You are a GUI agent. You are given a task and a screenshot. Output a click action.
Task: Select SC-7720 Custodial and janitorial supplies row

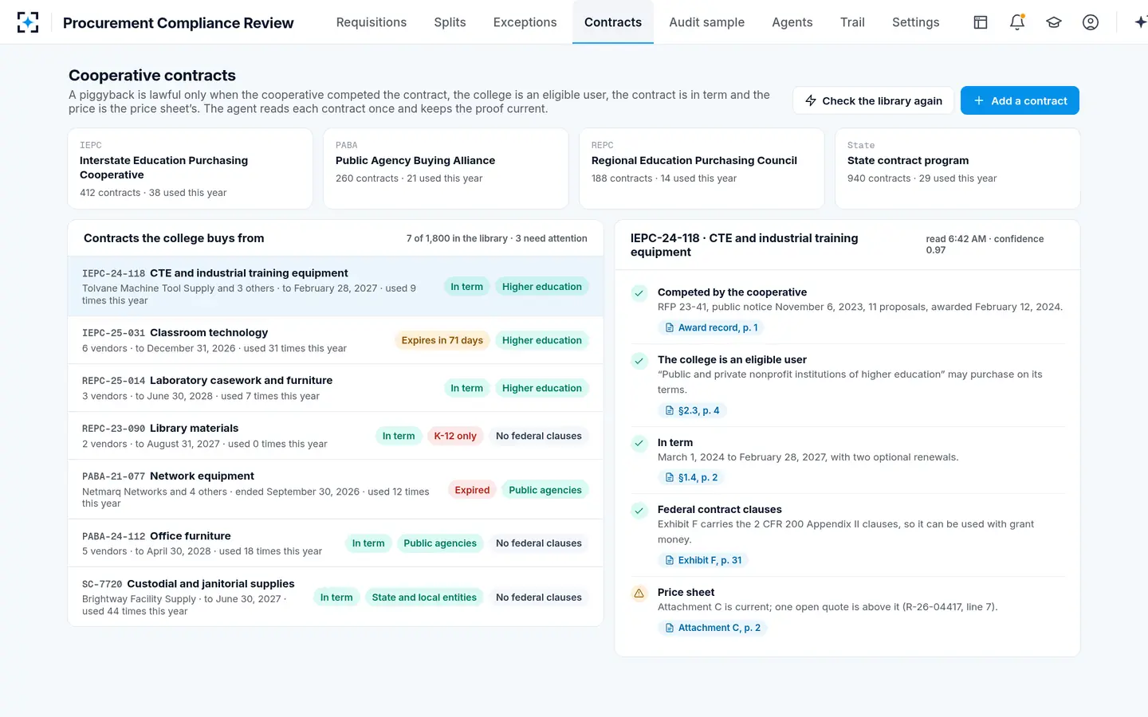tap(336, 597)
